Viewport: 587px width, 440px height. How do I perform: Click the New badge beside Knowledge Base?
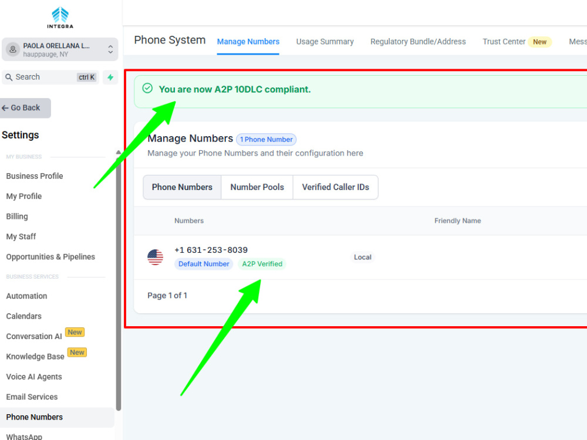point(77,353)
